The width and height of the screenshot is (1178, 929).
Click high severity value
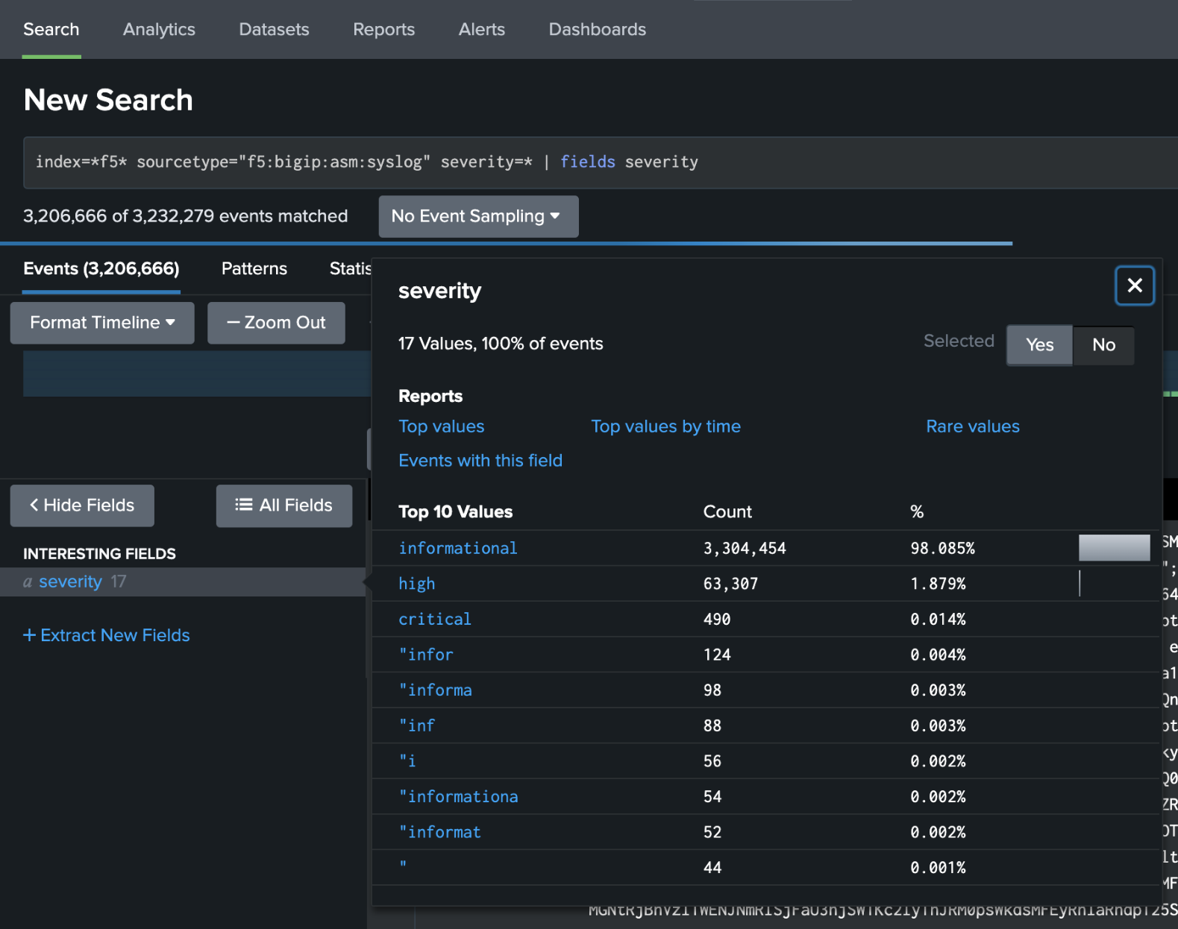(416, 584)
